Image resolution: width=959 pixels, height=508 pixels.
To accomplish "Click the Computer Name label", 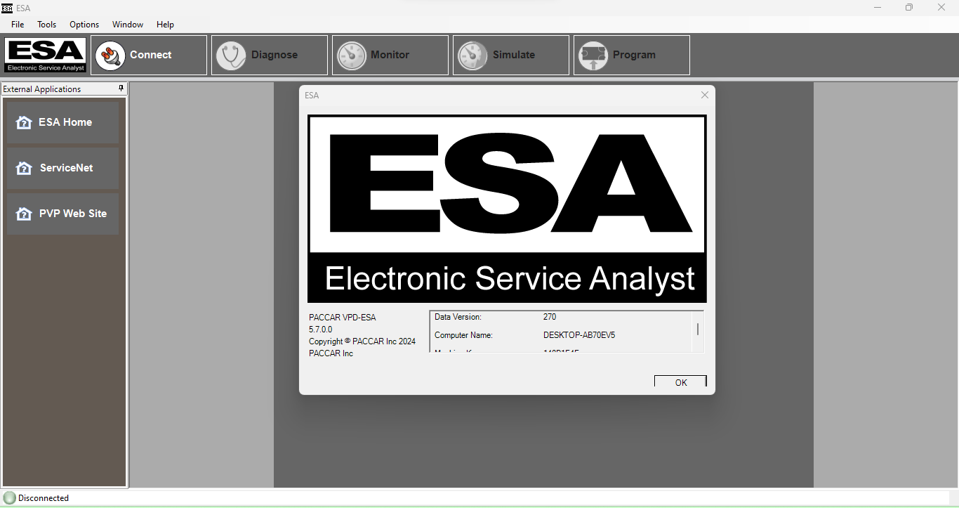I will click(x=463, y=335).
